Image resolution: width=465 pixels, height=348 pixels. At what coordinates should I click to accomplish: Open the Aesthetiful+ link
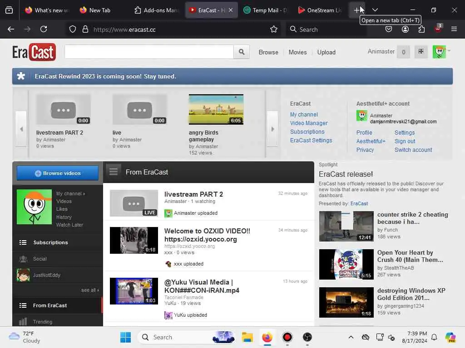pos(371,141)
